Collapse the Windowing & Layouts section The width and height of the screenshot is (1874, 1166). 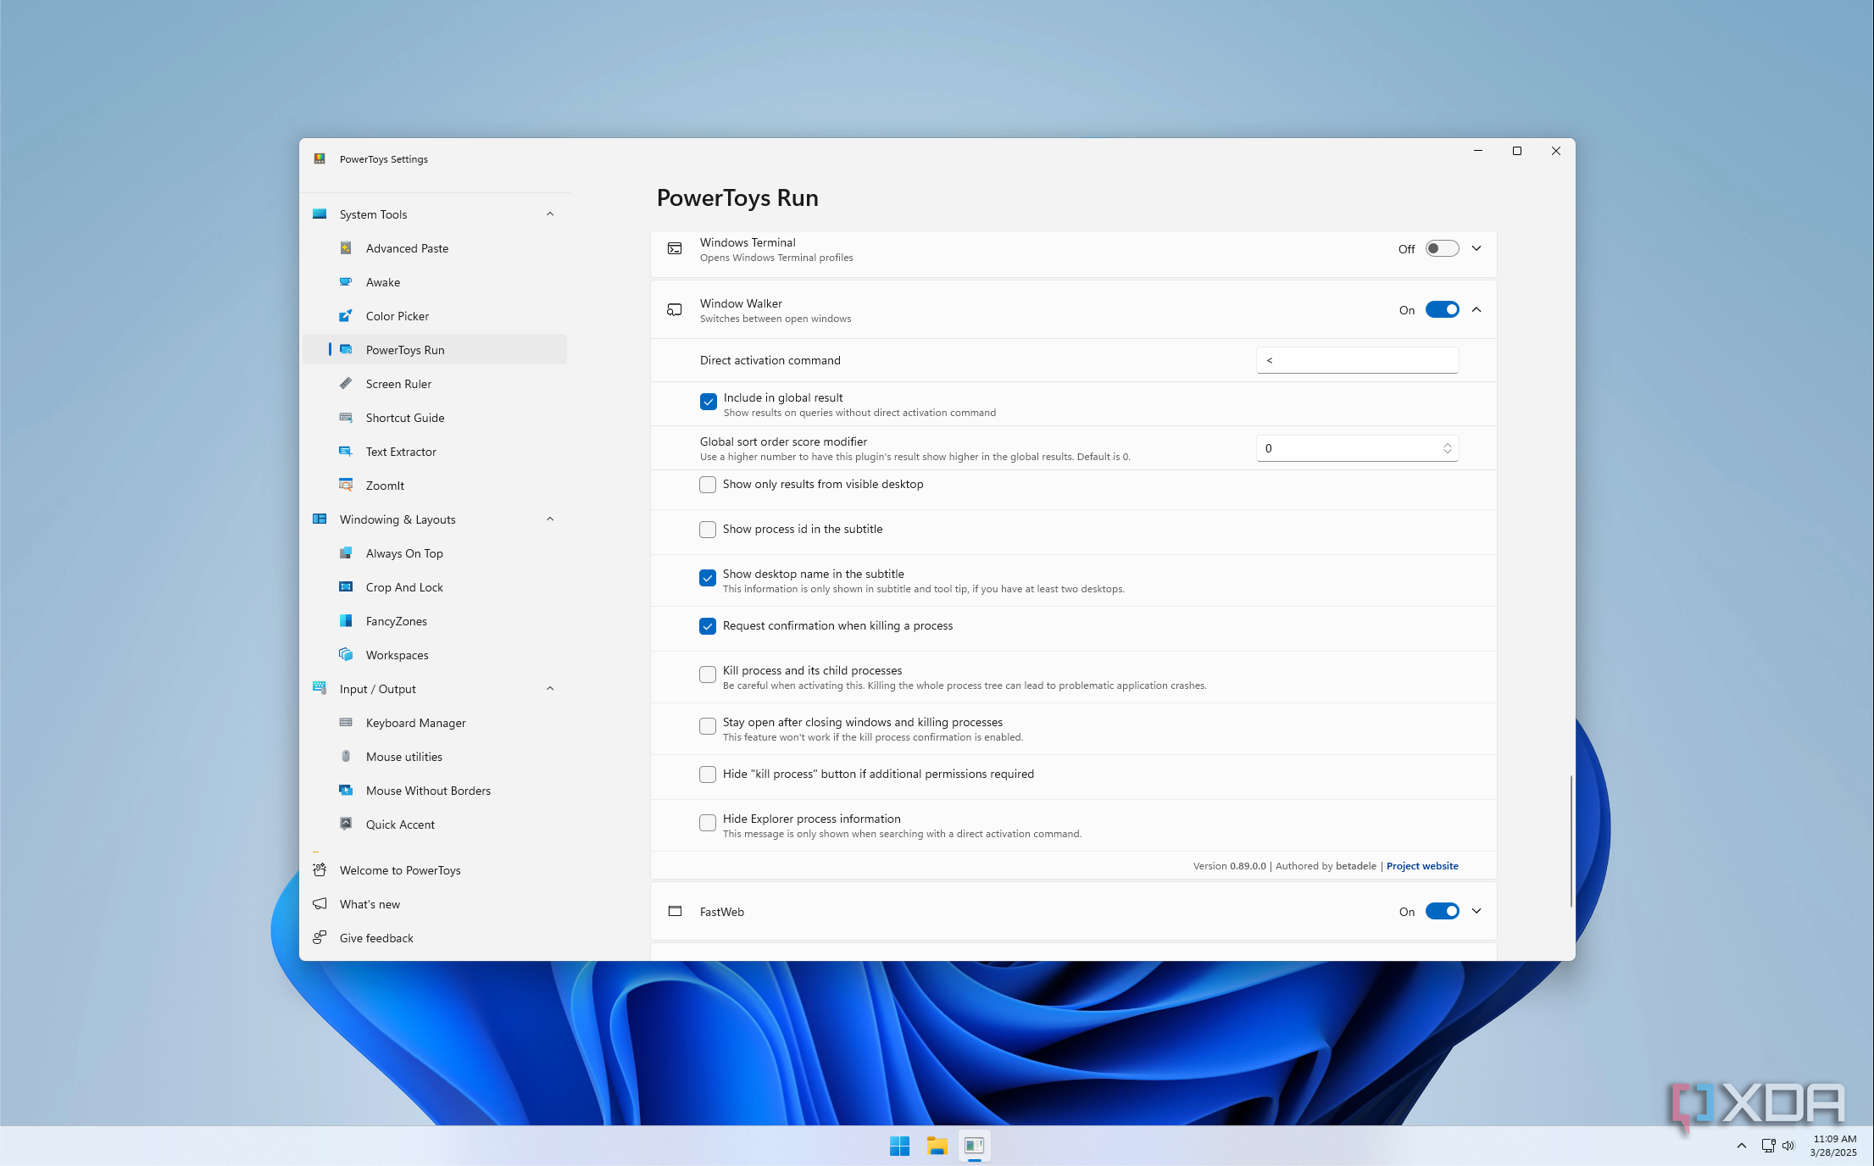click(550, 519)
